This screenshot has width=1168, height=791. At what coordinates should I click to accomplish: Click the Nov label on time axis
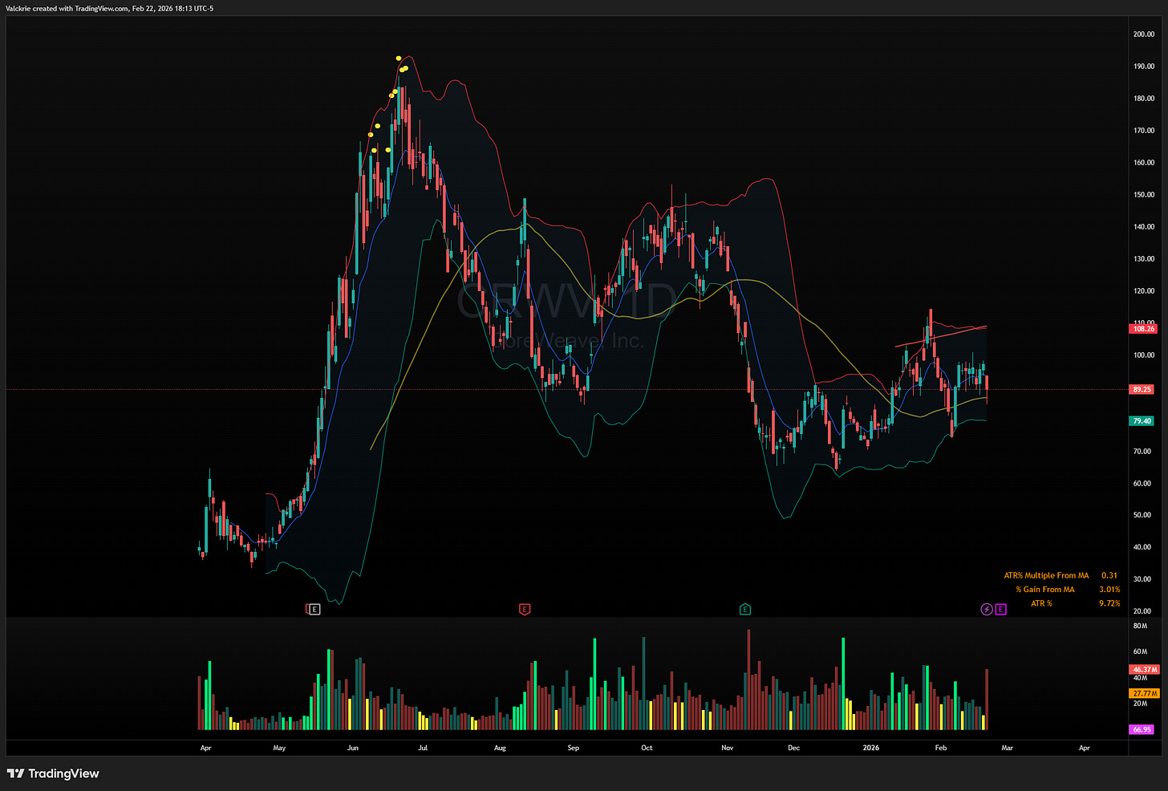click(728, 748)
